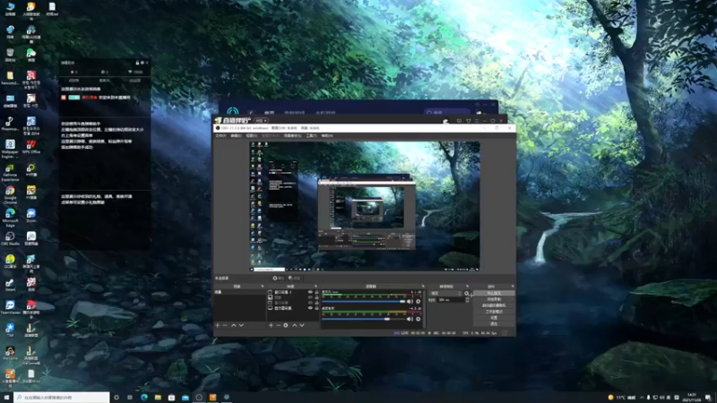Image resolution: width=717 pixels, height=403 pixels.
Task: Click the Start Streaming button in Controls
Action: pyautogui.click(x=494, y=293)
